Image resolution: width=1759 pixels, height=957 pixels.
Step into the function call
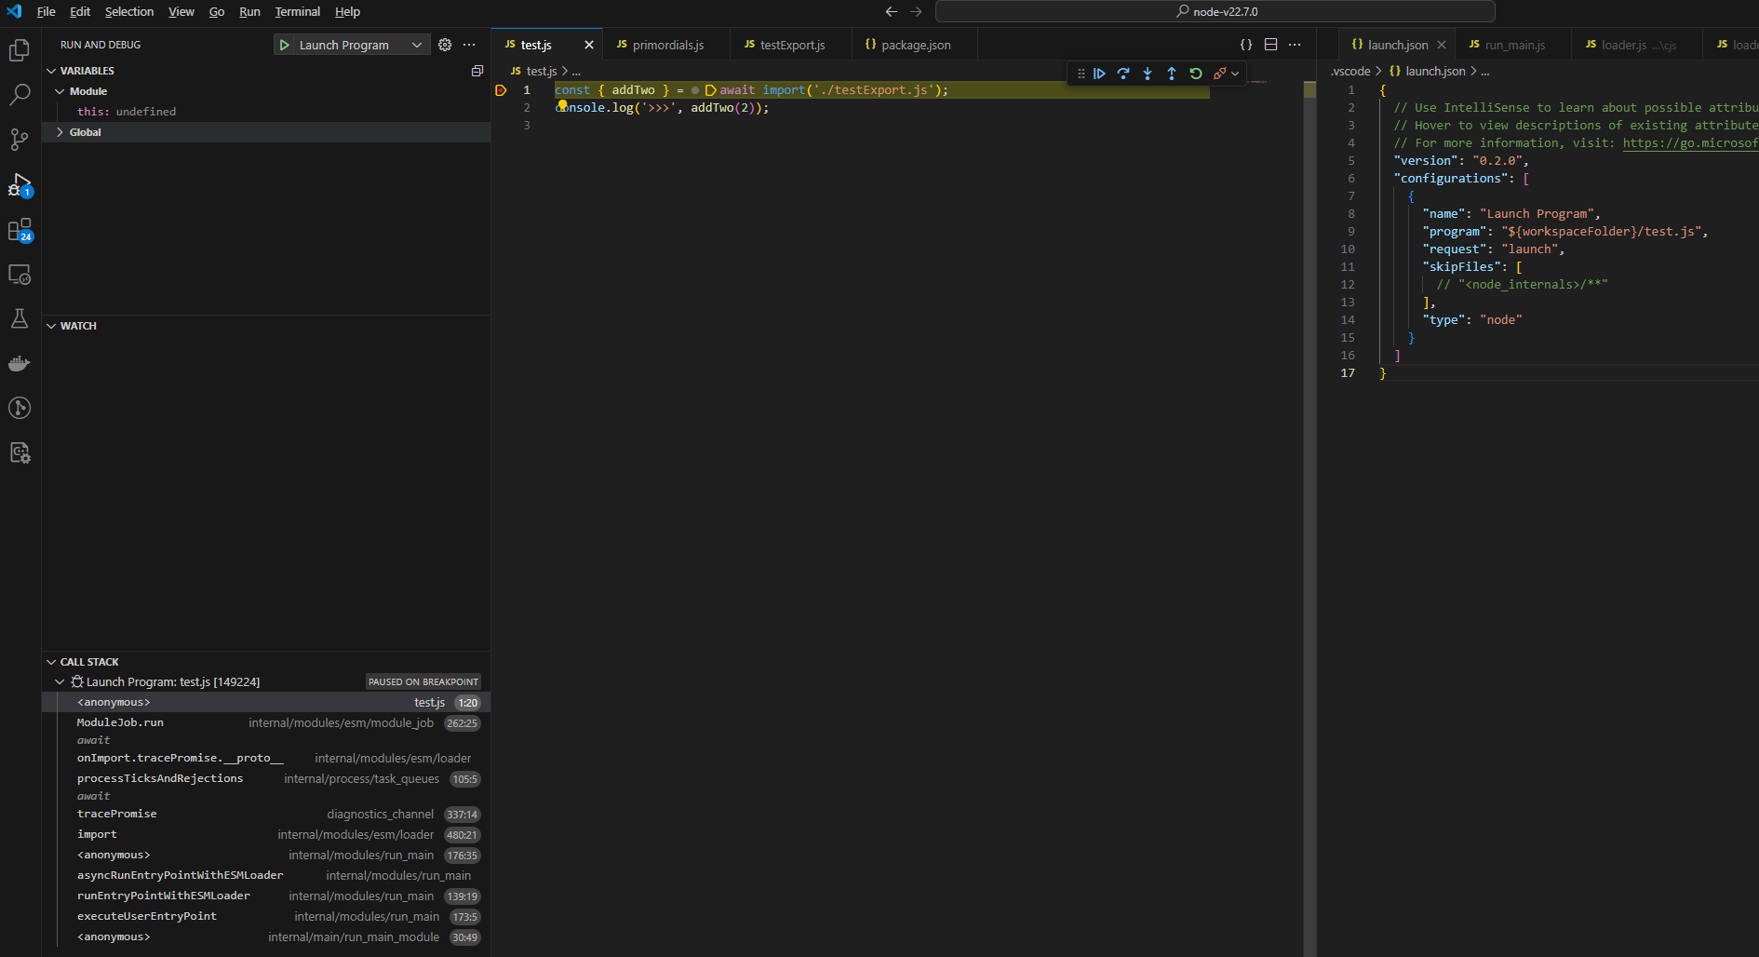[x=1148, y=74]
